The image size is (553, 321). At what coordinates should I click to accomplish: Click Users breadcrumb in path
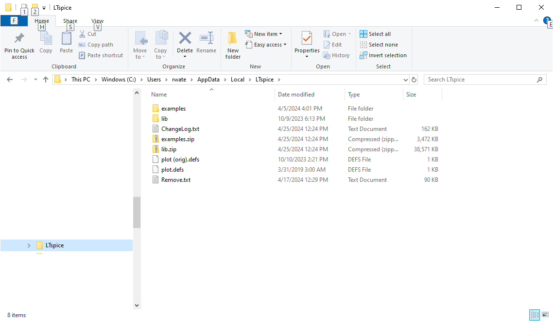point(154,80)
